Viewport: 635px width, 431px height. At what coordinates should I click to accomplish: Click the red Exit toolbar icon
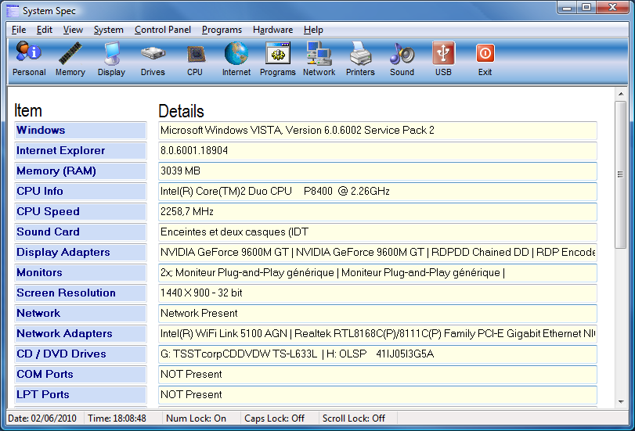click(x=485, y=59)
